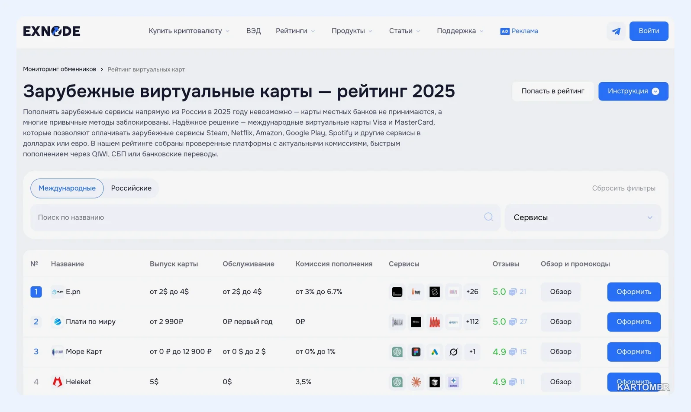
Task: Focus the Поиск по названию field
Action: [x=265, y=217]
